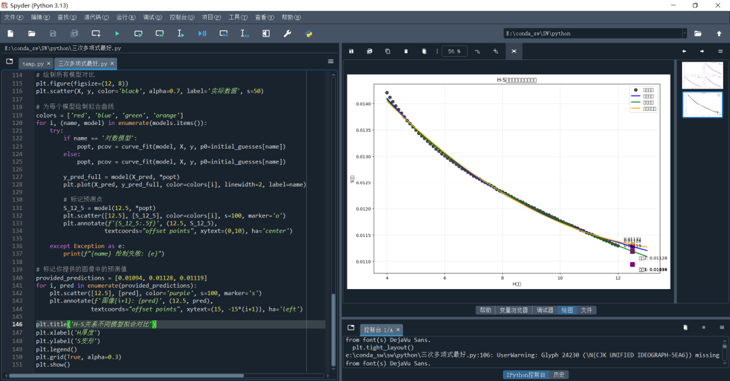Select the IPython控制台 tab

click(526, 374)
